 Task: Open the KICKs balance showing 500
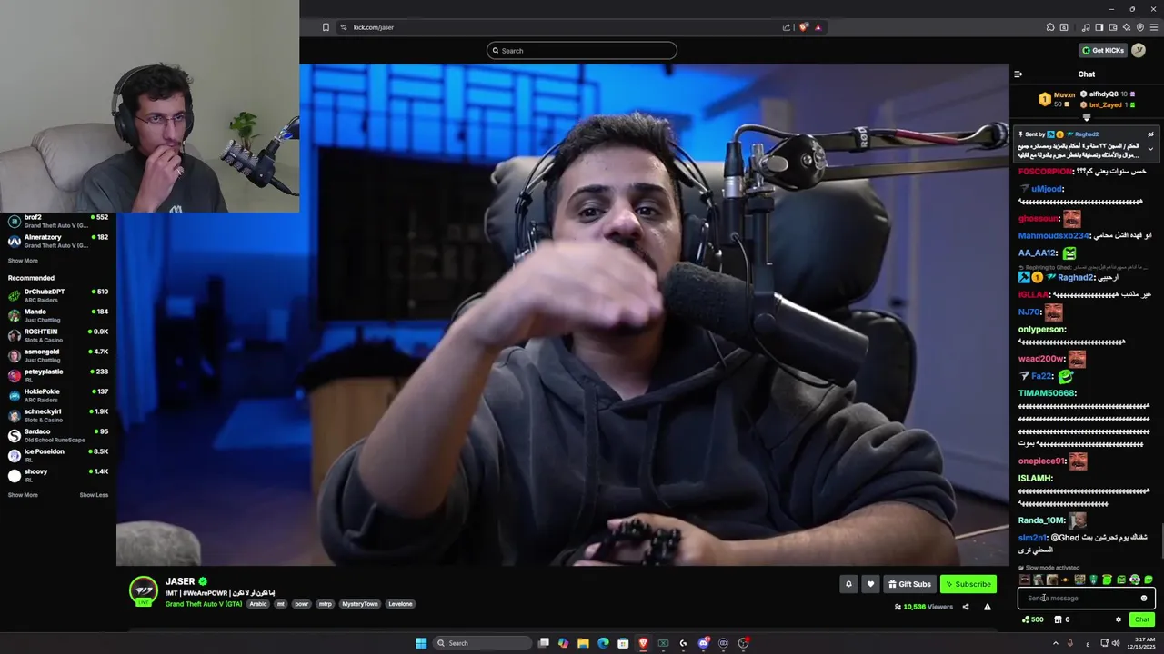tap(1033, 619)
